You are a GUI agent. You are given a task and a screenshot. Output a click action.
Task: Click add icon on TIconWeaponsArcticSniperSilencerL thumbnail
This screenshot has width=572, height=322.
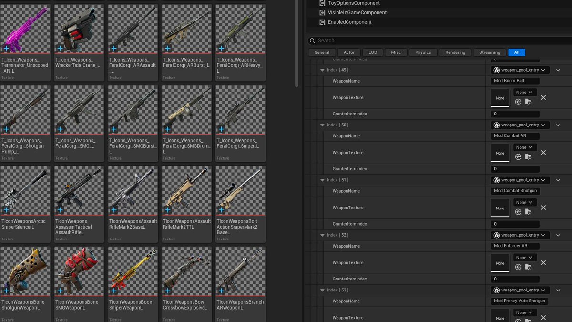pos(6,209)
